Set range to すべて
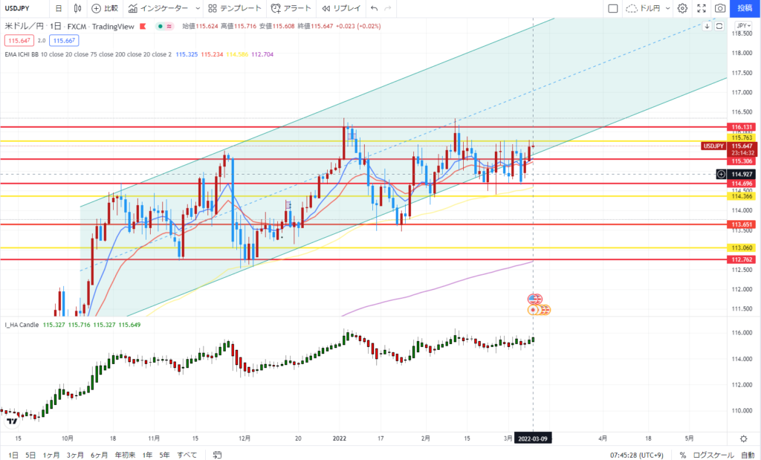This screenshot has width=761, height=460. [x=187, y=455]
